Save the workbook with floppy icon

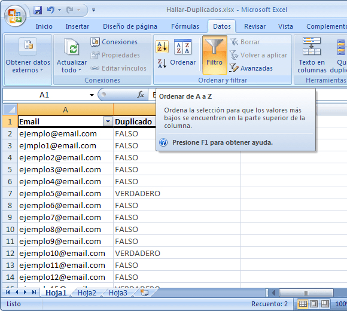tap(38, 10)
